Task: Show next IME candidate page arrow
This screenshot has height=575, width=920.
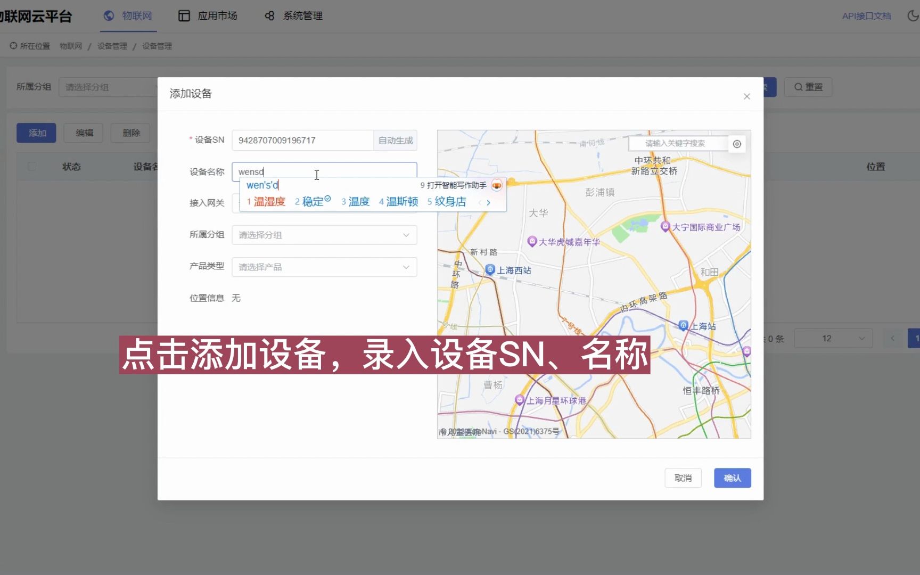Action: [488, 202]
